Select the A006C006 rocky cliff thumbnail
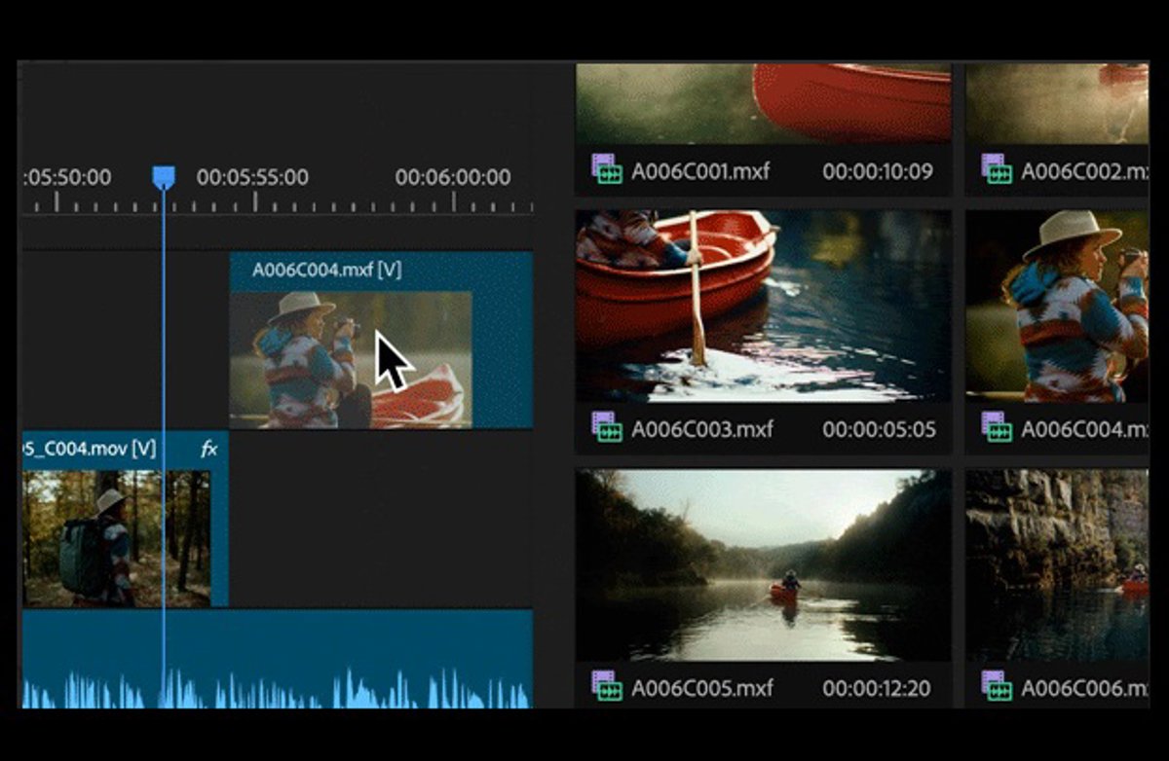The height and width of the screenshot is (761, 1169). [1057, 564]
